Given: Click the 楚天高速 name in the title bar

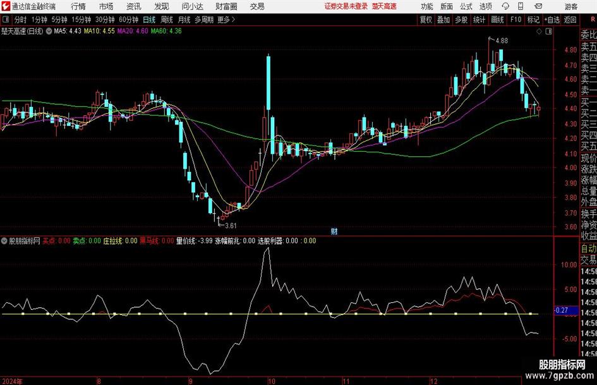Looking at the screenshot, I should (x=384, y=6).
